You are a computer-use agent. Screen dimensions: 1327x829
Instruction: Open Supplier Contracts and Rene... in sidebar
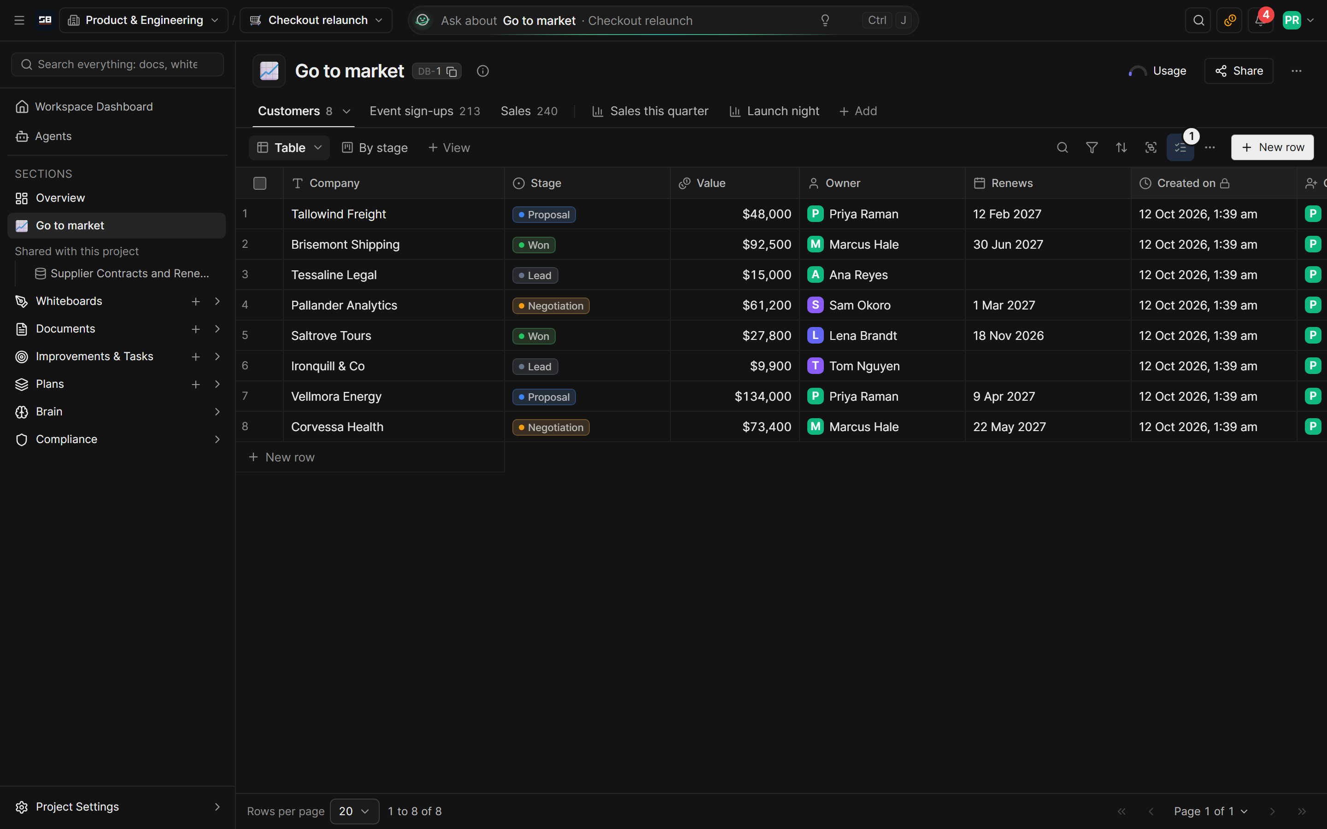(x=122, y=273)
